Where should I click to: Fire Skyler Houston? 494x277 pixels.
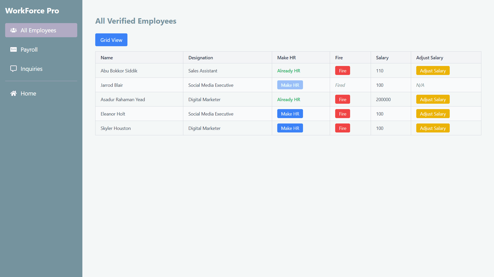click(x=342, y=128)
